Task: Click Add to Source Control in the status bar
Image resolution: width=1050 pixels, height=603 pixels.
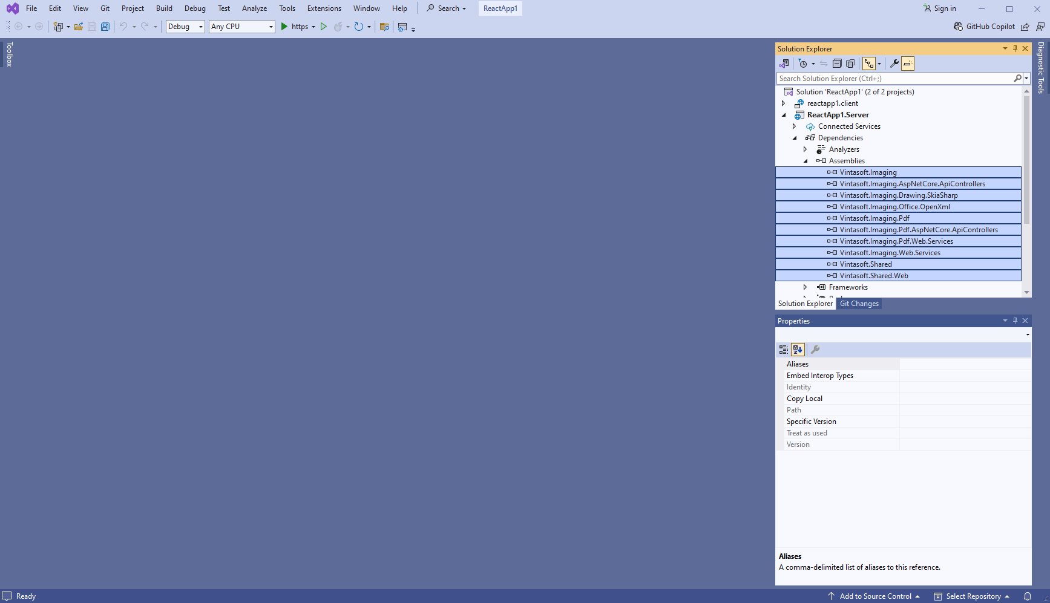Action: click(874, 596)
